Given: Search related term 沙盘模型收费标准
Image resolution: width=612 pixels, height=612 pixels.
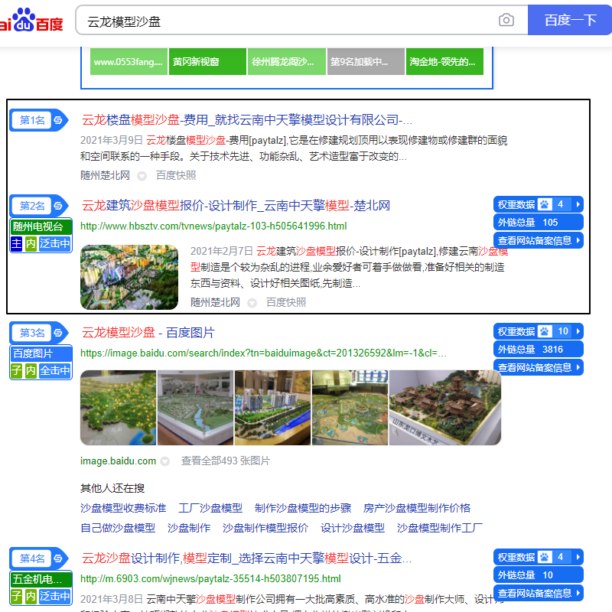Looking at the screenshot, I should (123, 508).
